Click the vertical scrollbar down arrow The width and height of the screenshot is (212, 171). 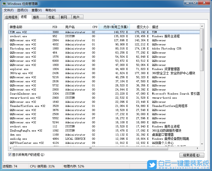click(202, 144)
